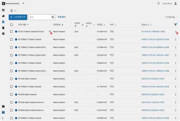Sort by the 위치 column
The width and height of the screenshot is (180, 121).
pos(113,25)
